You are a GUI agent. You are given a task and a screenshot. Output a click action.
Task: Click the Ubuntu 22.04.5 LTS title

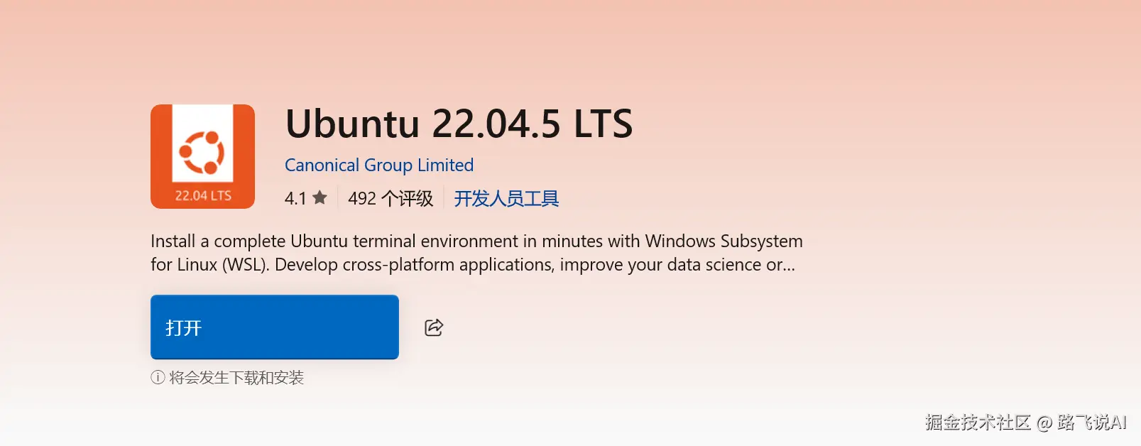click(459, 124)
